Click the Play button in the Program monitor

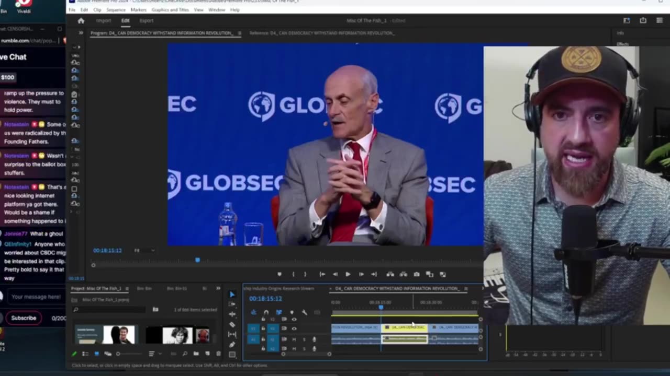pos(348,274)
